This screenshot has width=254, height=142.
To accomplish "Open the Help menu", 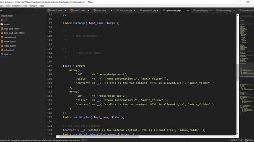I will pos(42,6).
